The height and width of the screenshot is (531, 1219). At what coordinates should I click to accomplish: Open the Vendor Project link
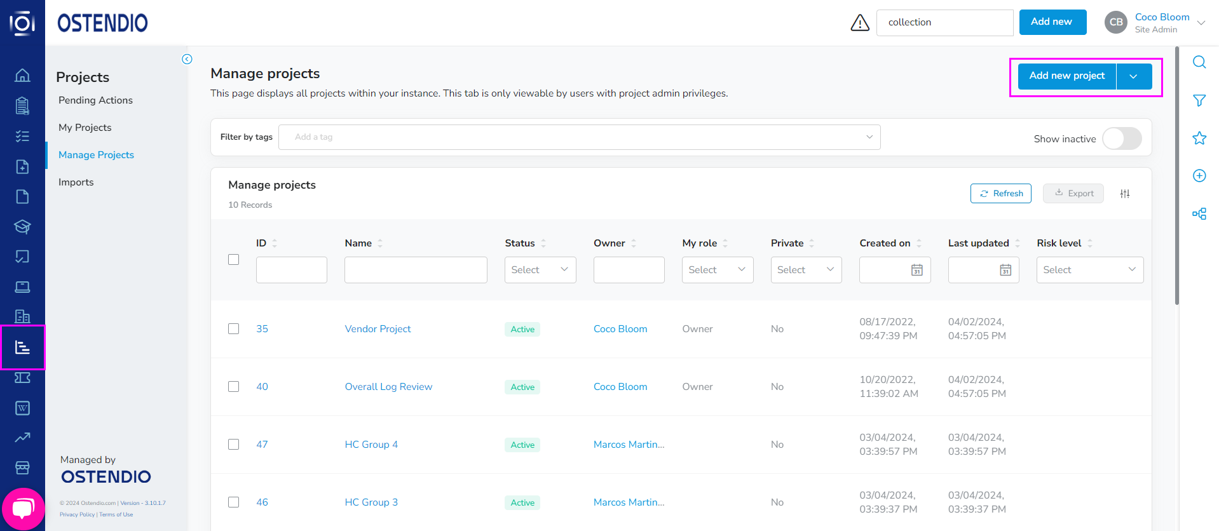pyautogui.click(x=378, y=329)
